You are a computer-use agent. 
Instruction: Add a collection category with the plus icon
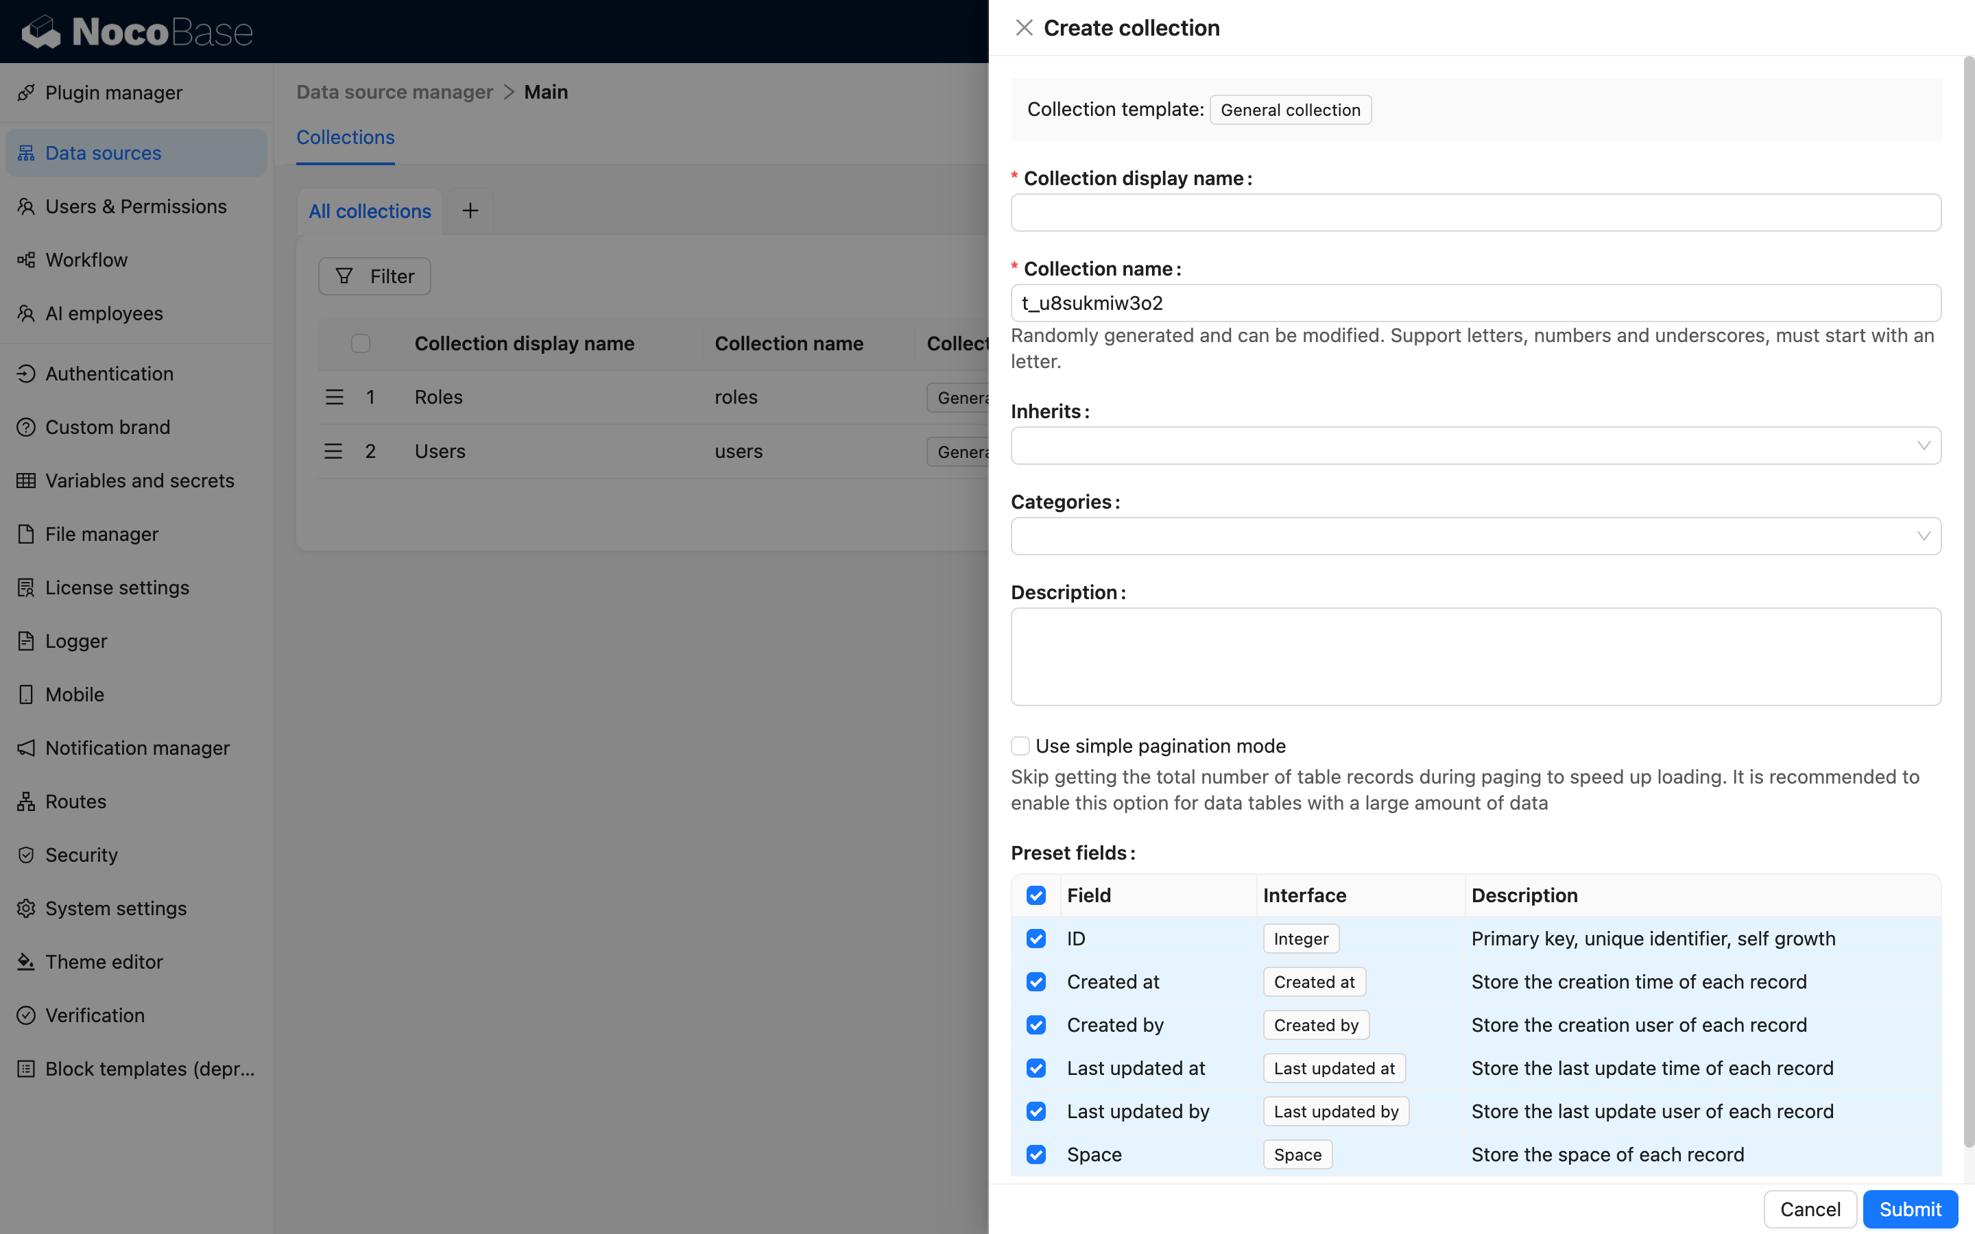tap(470, 210)
